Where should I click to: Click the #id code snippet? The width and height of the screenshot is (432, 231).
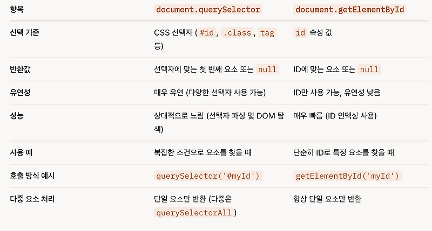point(207,33)
